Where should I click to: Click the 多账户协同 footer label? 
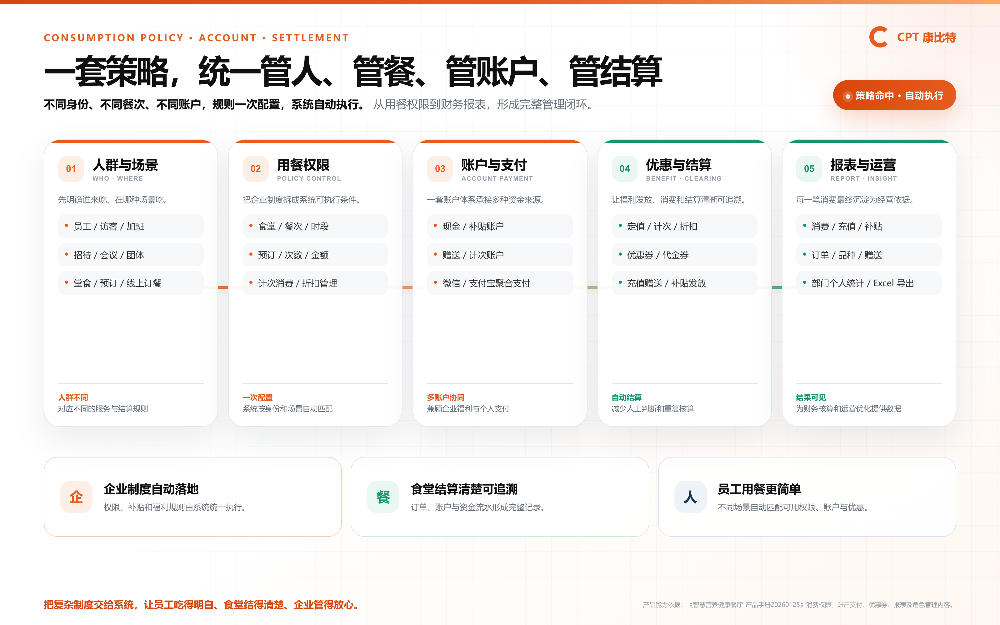[446, 397]
